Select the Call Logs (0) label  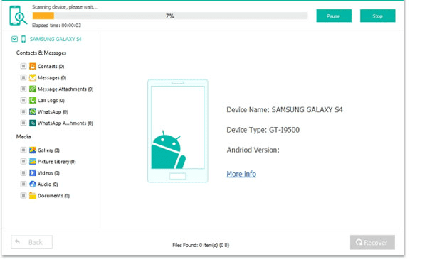[x=51, y=101]
